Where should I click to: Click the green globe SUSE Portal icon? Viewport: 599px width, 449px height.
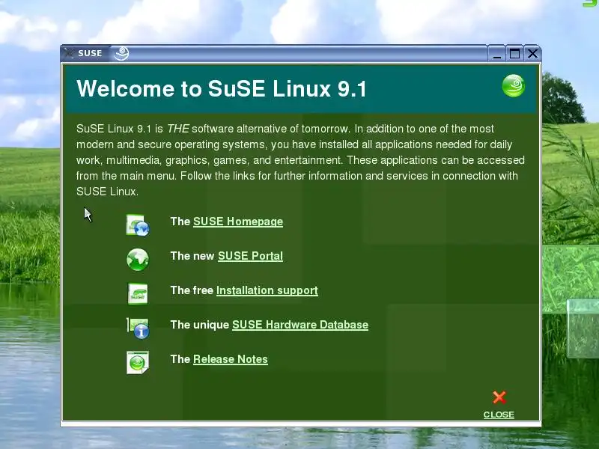tap(138, 260)
